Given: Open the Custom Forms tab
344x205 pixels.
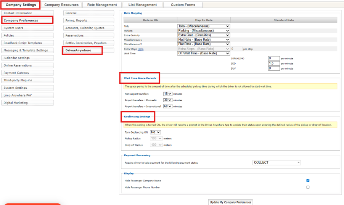Looking at the screenshot, I should [183, 5].
